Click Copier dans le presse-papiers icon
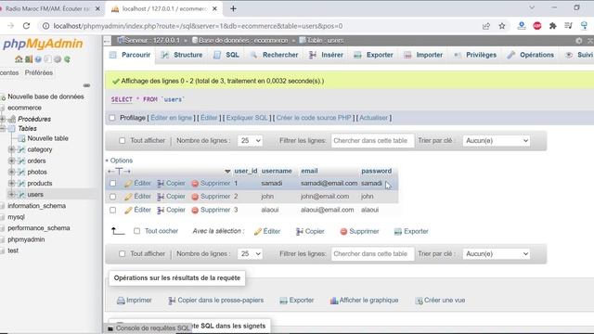The width and height of the screenshot is (594, 334). [172, 301]
